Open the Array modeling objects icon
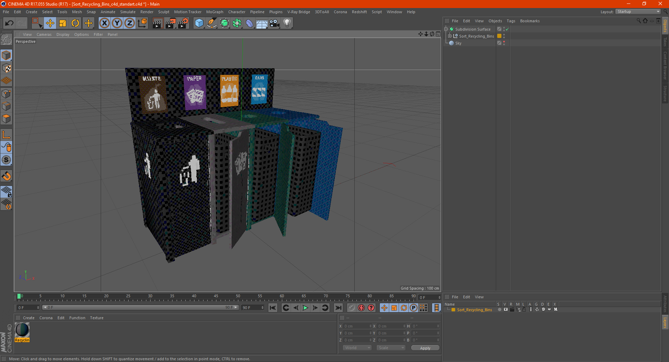 (x=237, y=23)
